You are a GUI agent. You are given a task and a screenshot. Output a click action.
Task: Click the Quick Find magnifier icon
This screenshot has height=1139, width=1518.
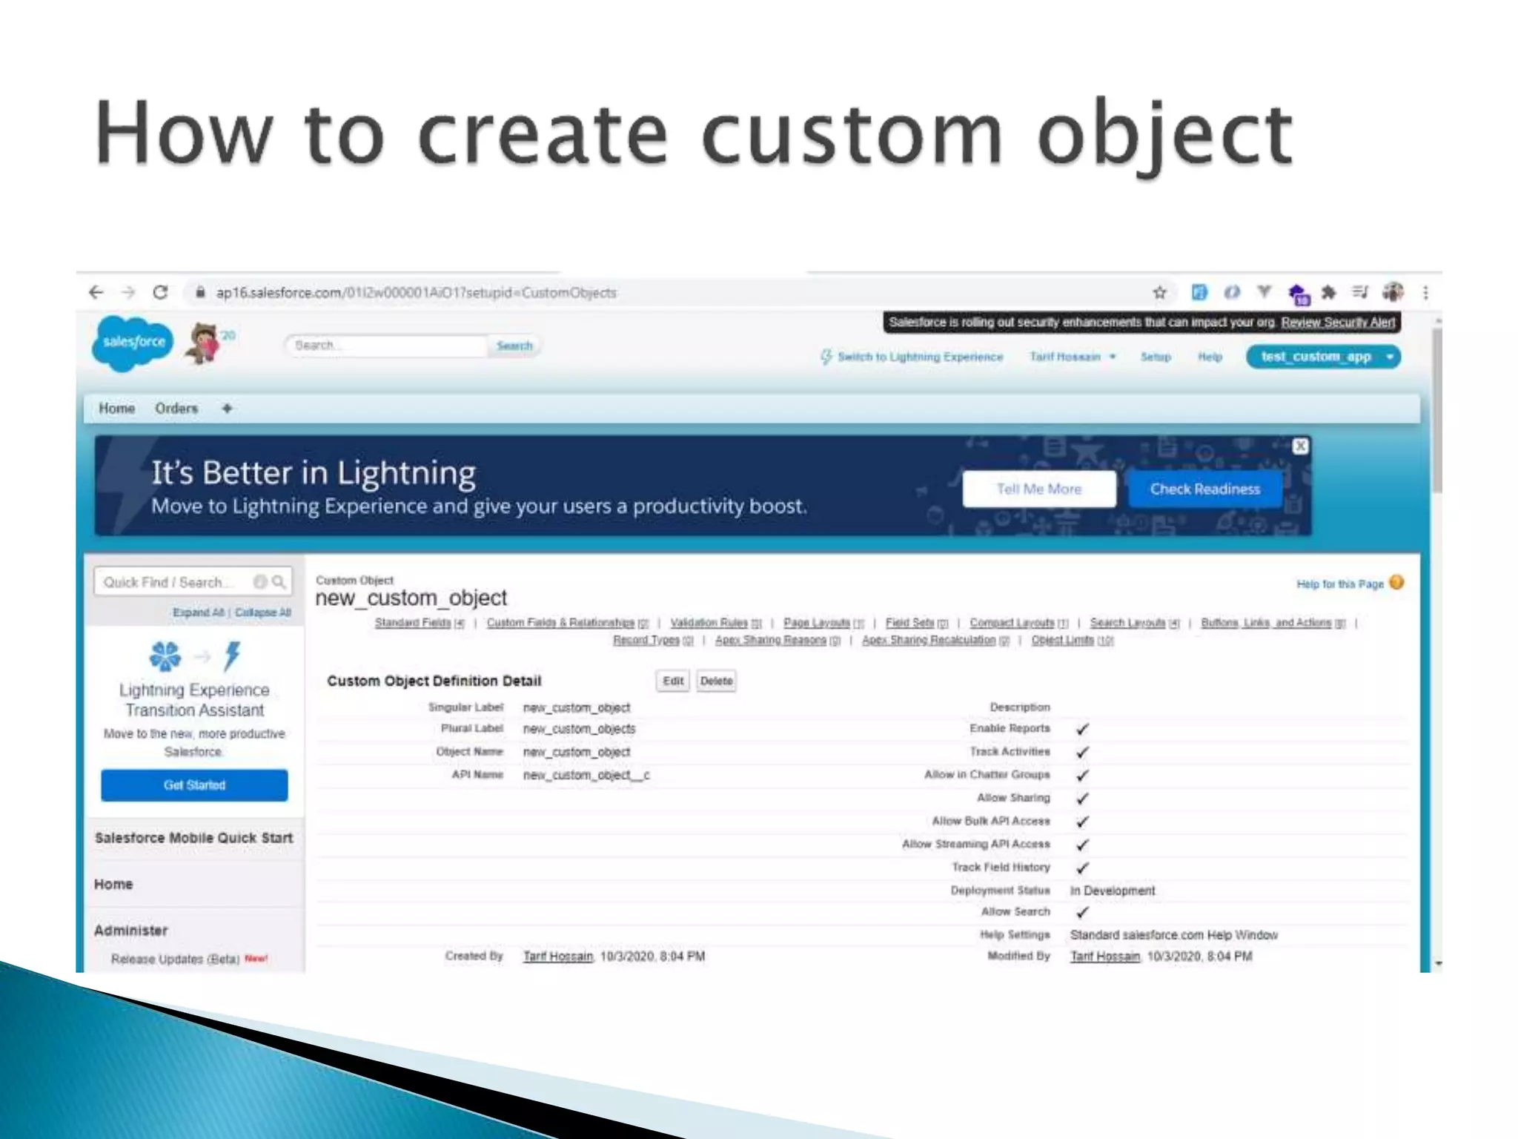click(279, 582)
